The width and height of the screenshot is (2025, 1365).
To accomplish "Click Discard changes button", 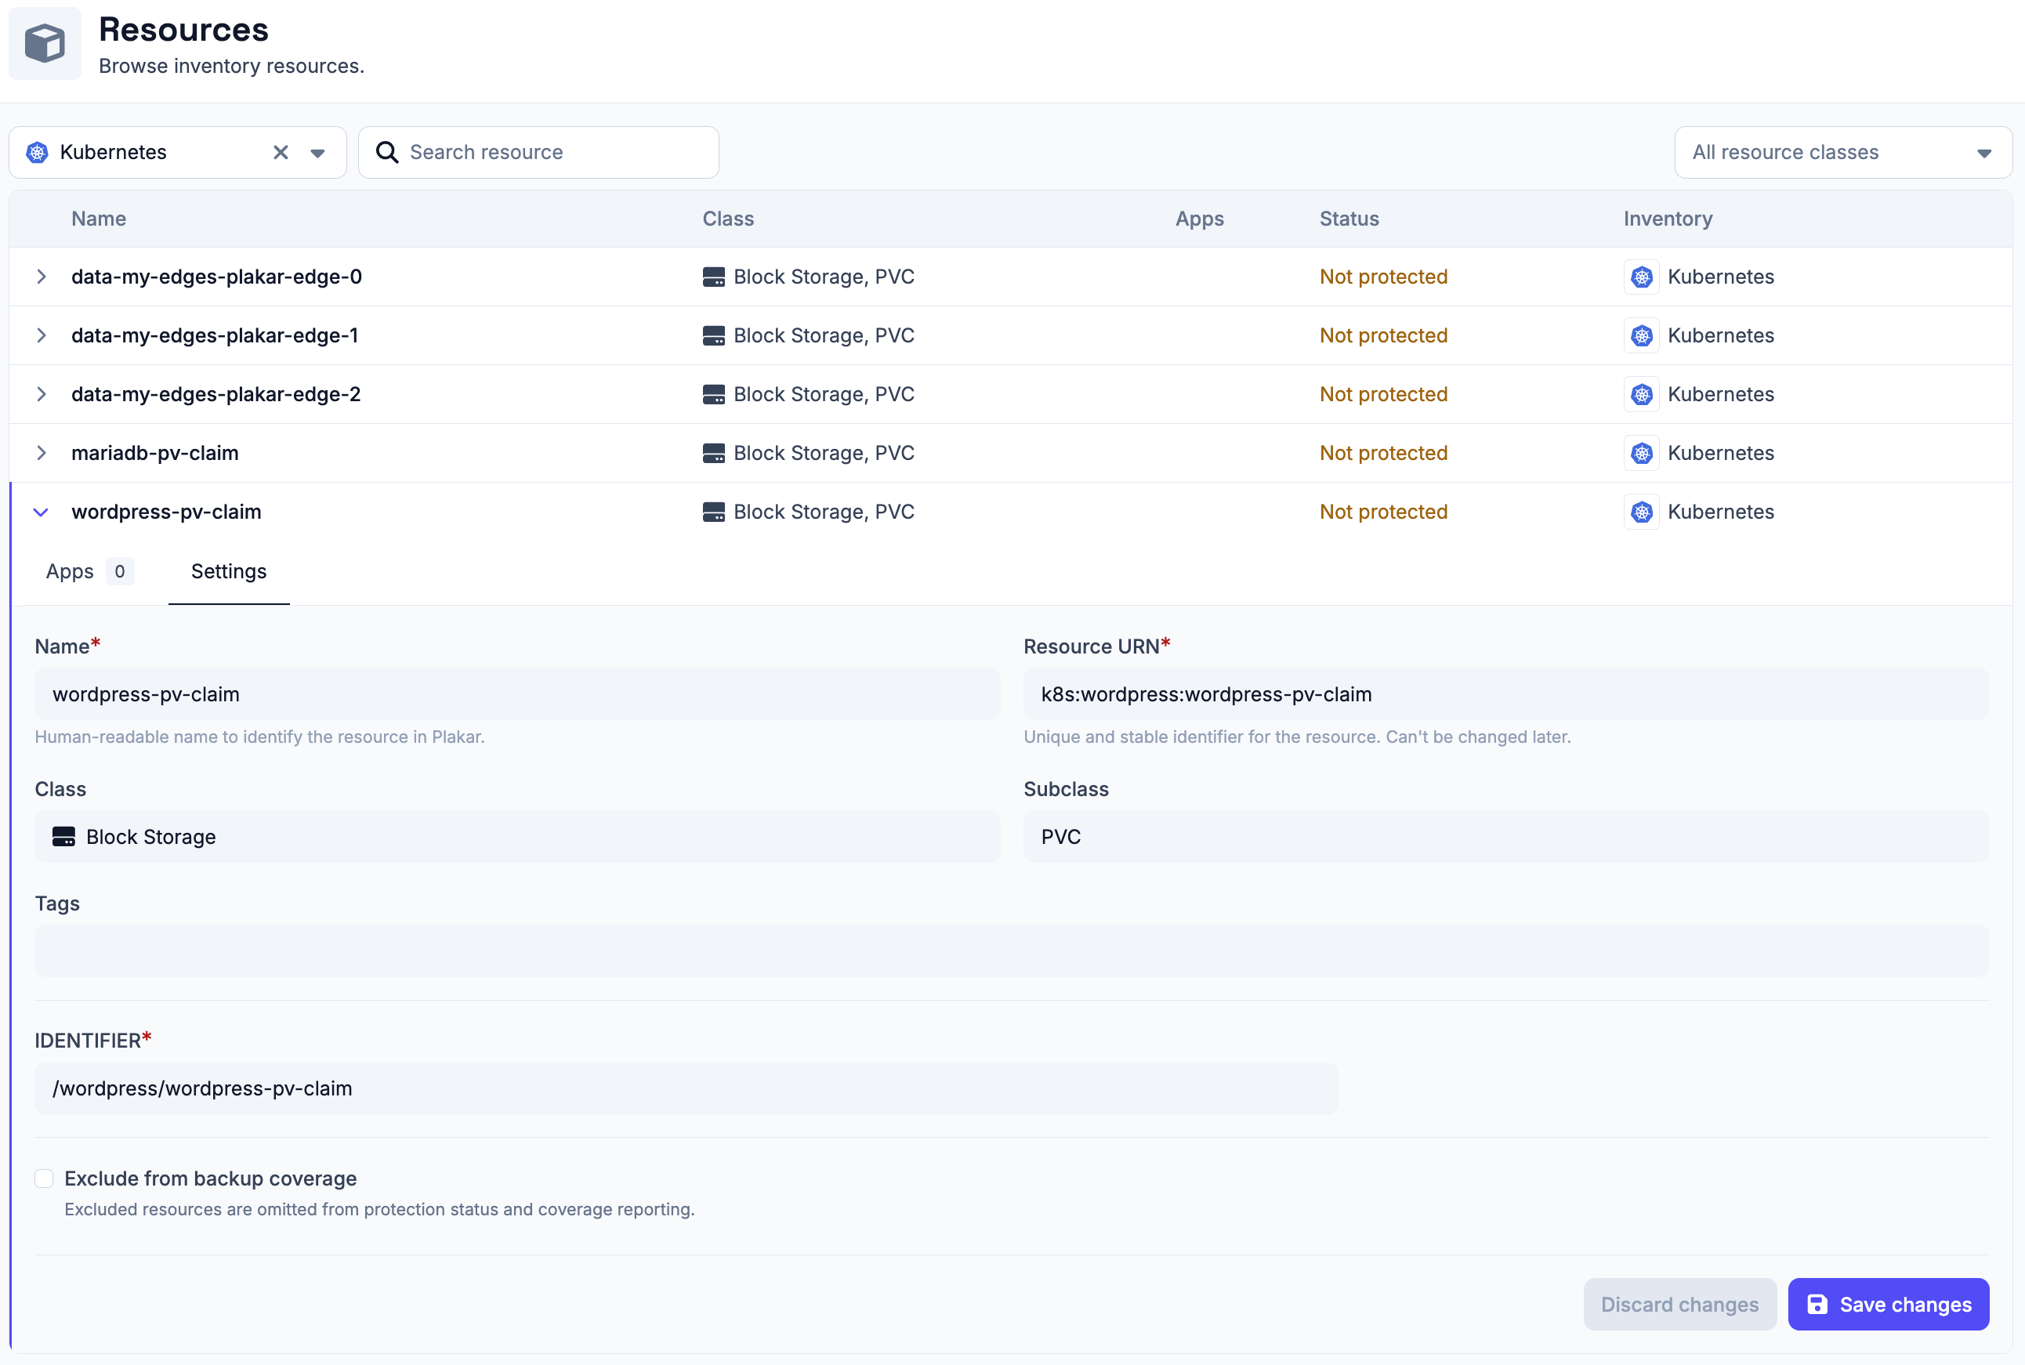I will pyautogui.click(x=1679, y=1304).
